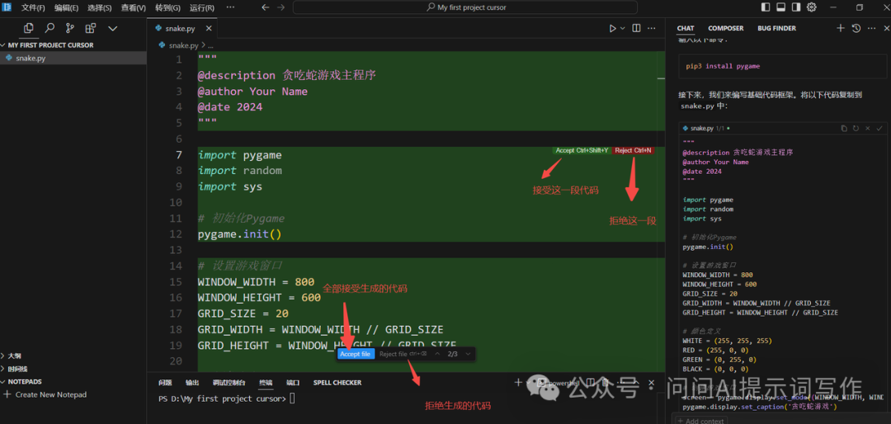Reject this block with Reject Ctrl+N
The width and height of the screenshot is (891, 424).
(633, 151)
